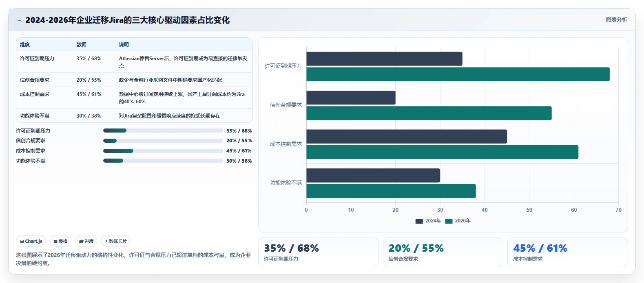This screenshot has width=644, height=283.
Task: Click the 图表分析 label
Action: 616,20
